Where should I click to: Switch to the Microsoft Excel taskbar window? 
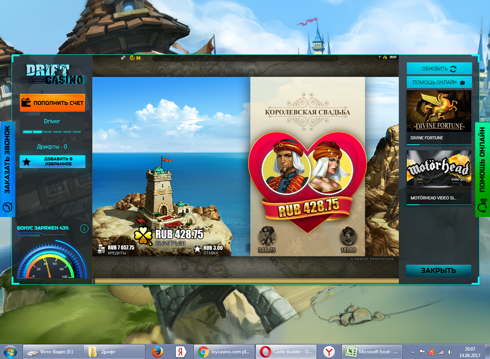372,352
